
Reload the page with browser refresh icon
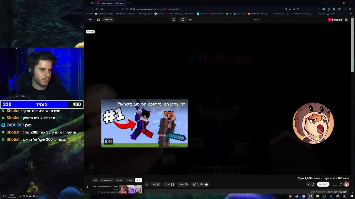(97, 9)
